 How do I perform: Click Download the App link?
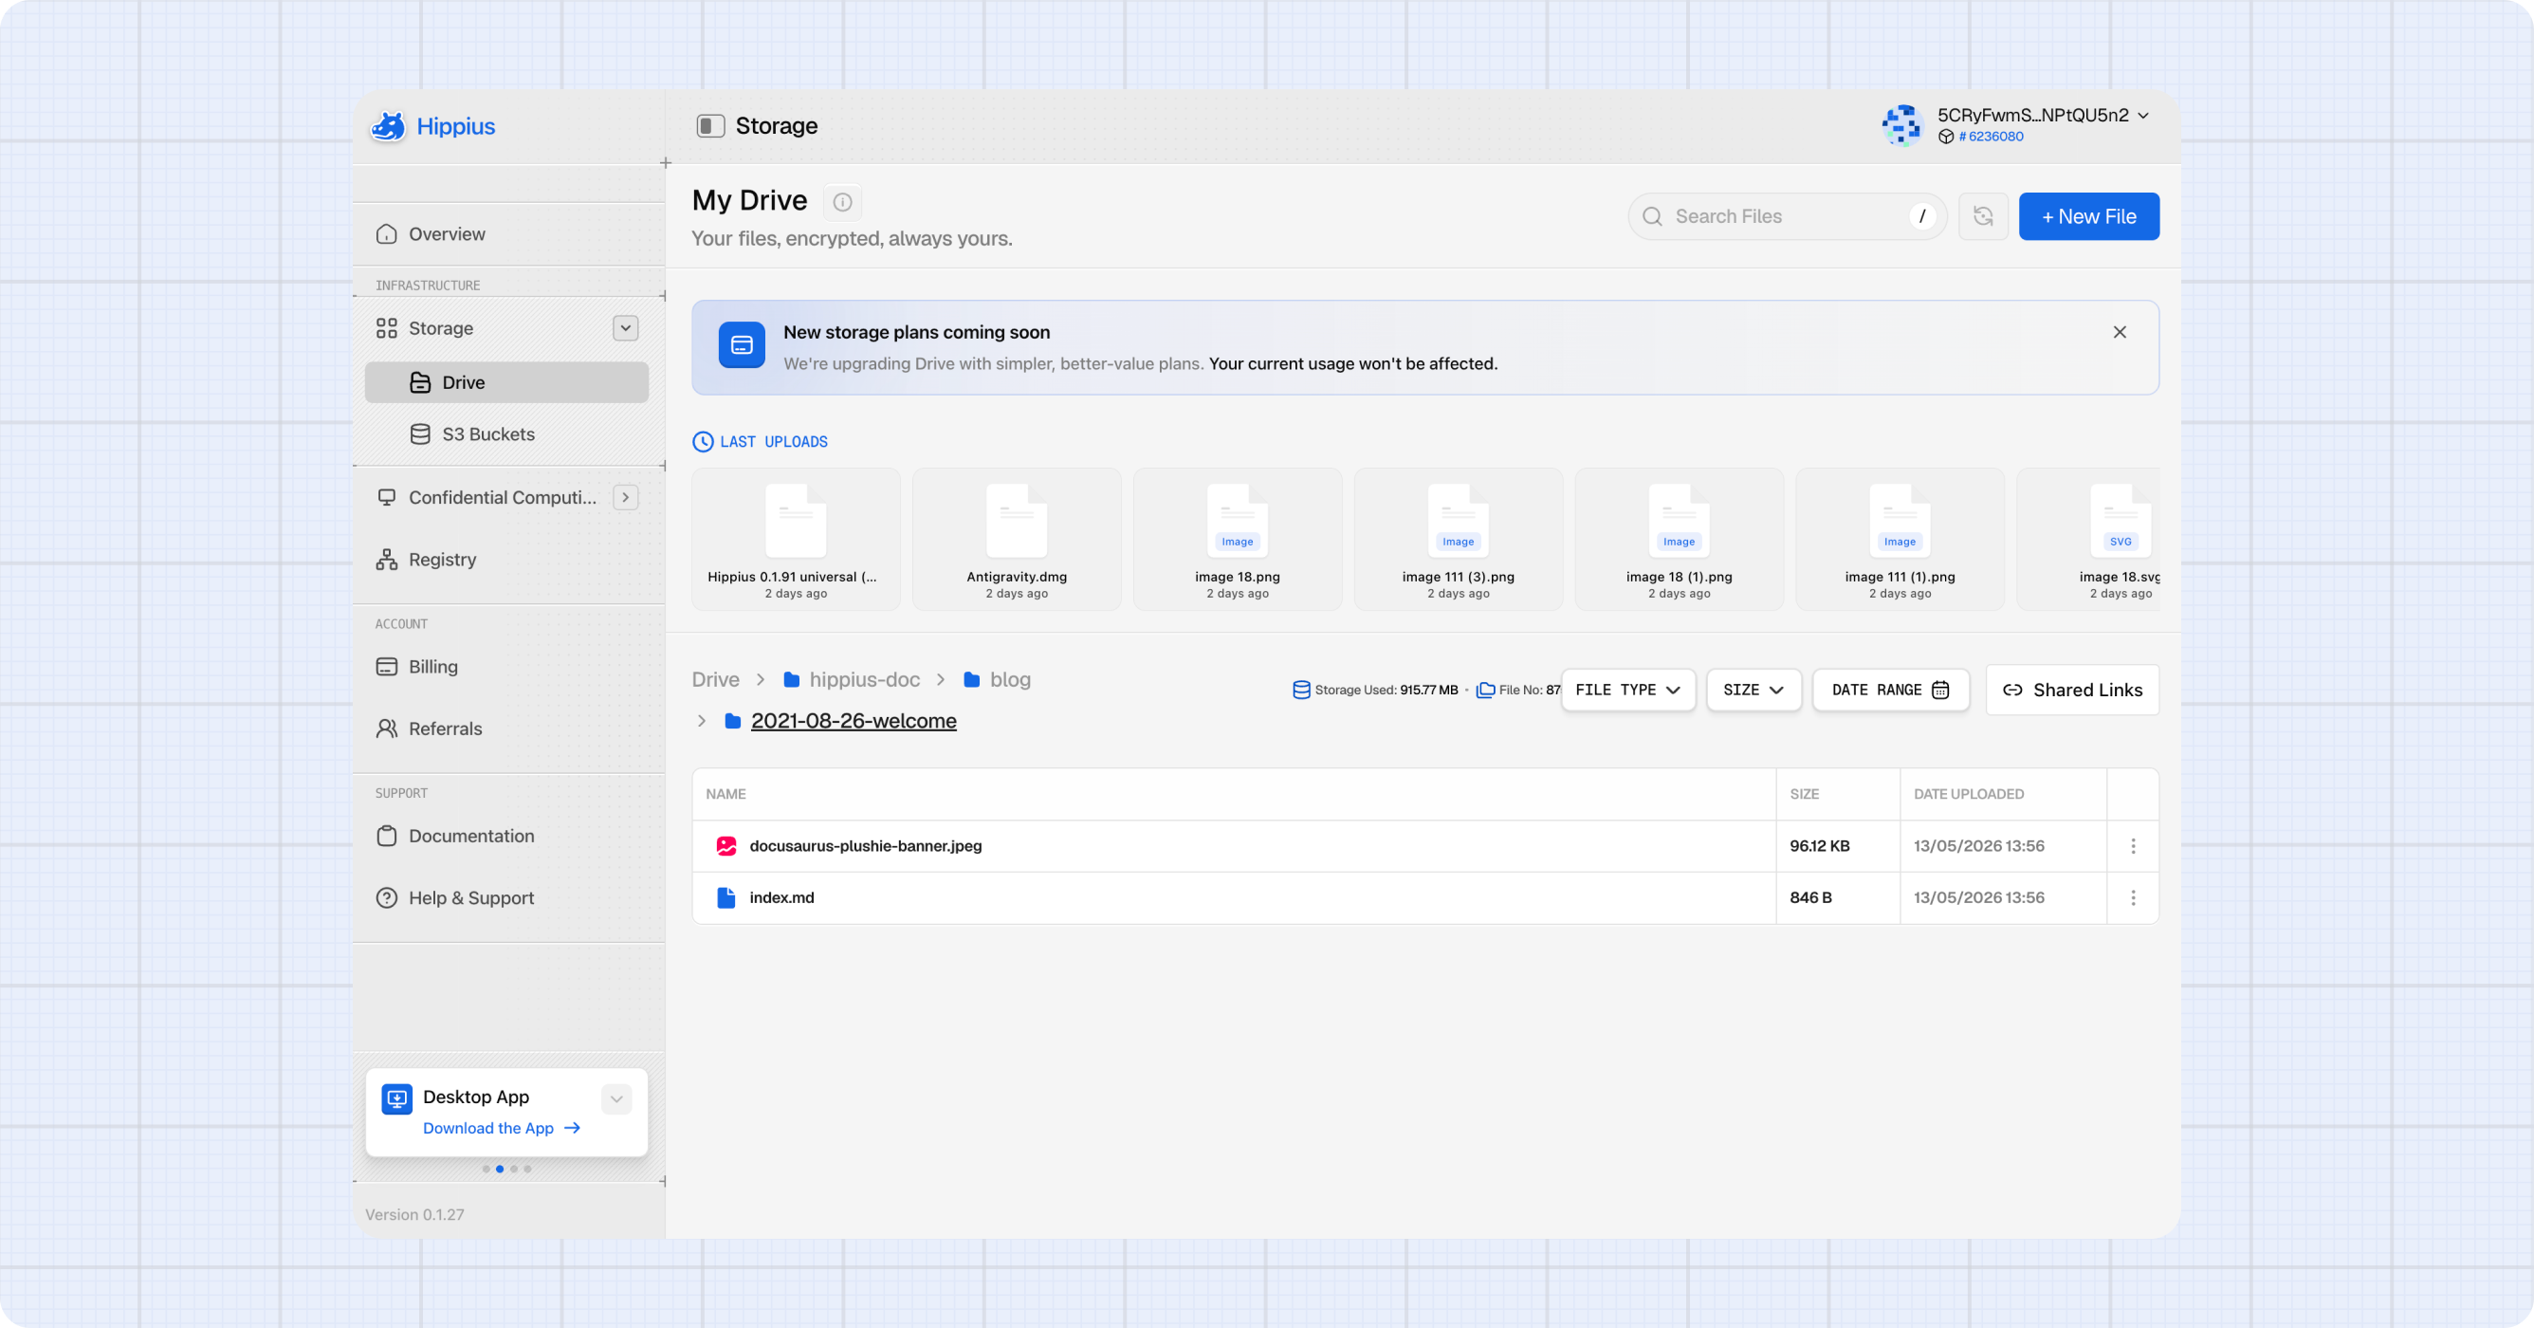click(502, 1128)
